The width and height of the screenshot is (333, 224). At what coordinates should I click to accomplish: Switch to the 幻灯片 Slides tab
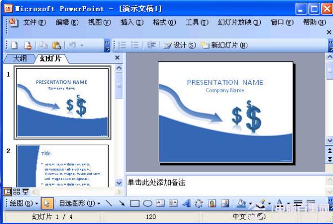tap(51, 59)
